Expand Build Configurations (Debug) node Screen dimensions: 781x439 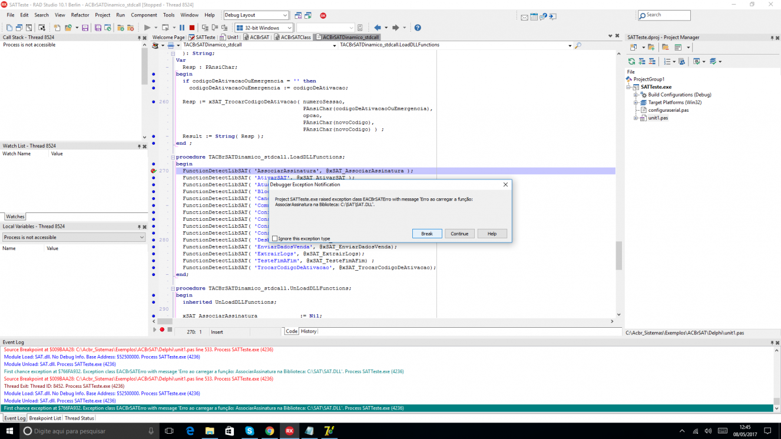(636, 95)
